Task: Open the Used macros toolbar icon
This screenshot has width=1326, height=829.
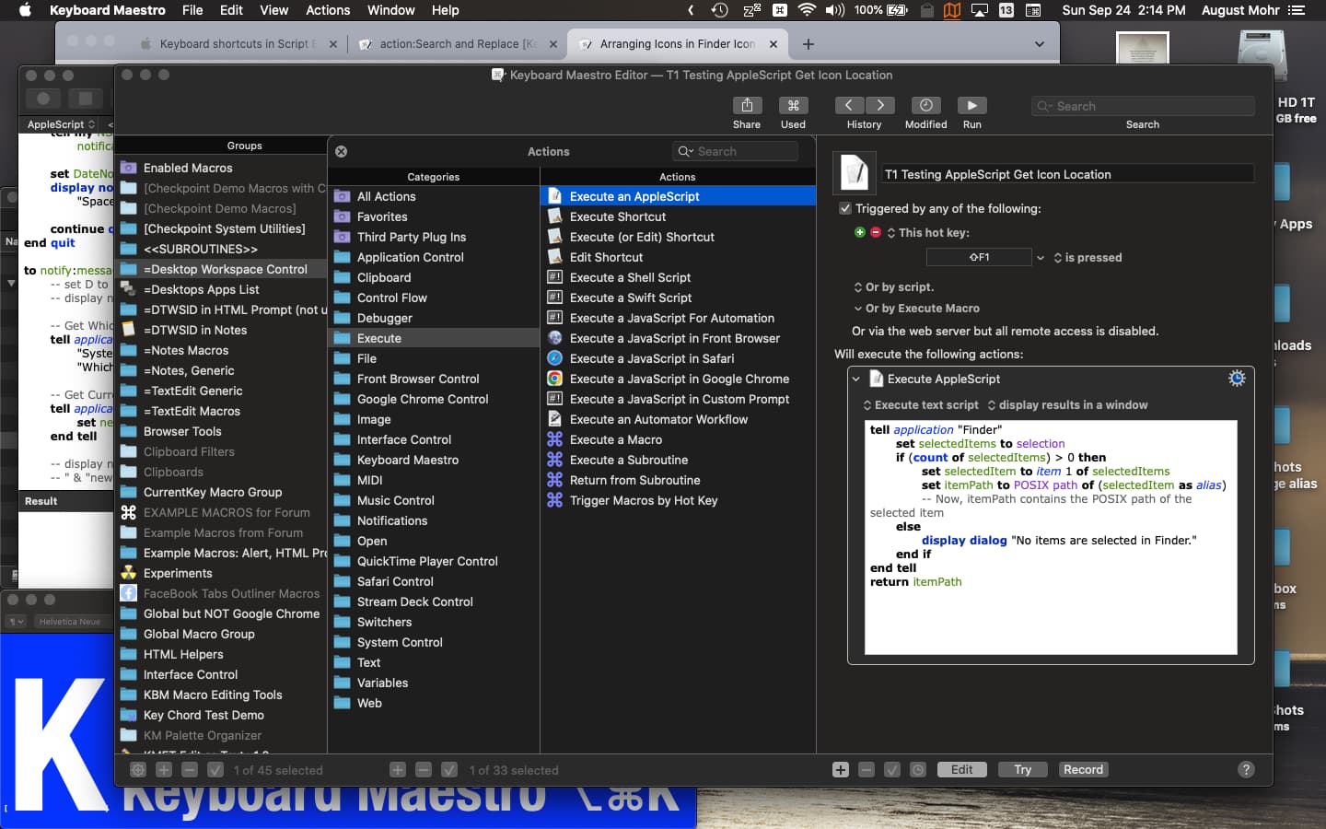Action: pos(792,106)
